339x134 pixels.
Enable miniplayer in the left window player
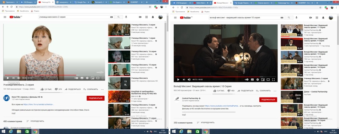[x=92, y=78]
